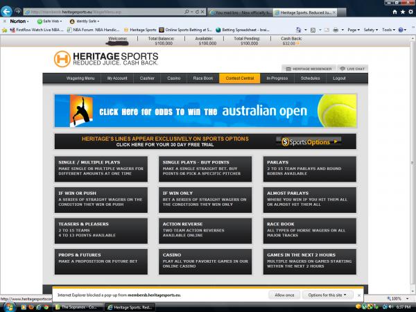This screenshot has width=416, height=312.
Task: Click the Heritage Sports logo icon
Action: click(x=63, y=59)
